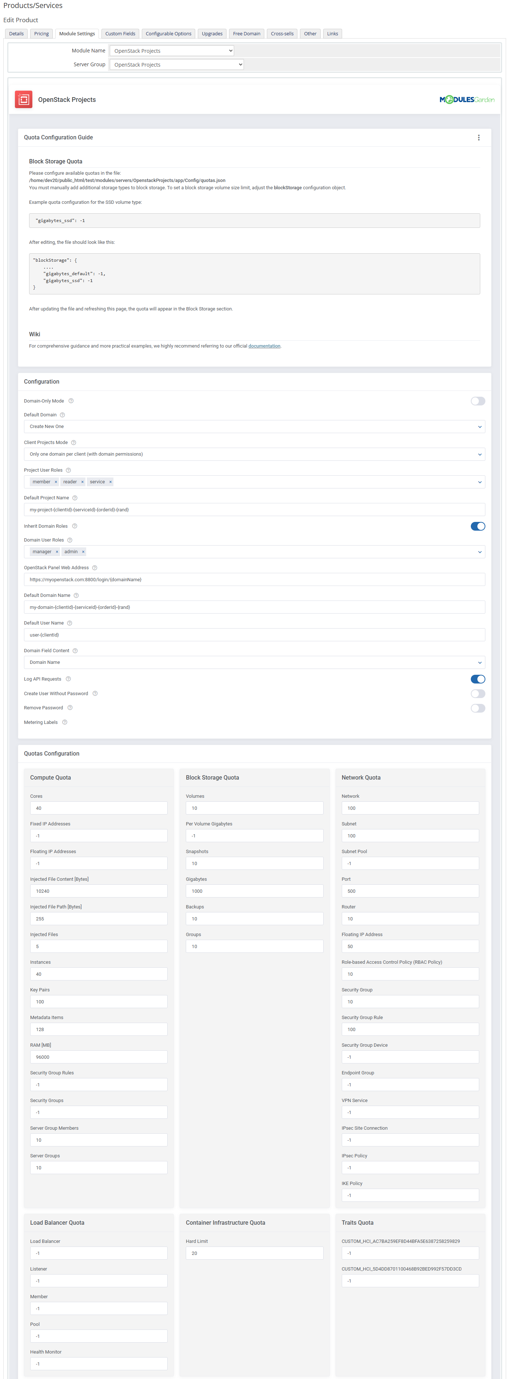Viewport: 509px width, 1379px height.
Task: Click the Default Project Name text field
Action: pyautogui.click(x=254, y=510)
